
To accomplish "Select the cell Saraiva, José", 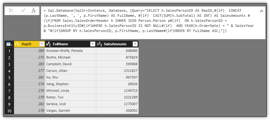I will (x=70, y=104).
